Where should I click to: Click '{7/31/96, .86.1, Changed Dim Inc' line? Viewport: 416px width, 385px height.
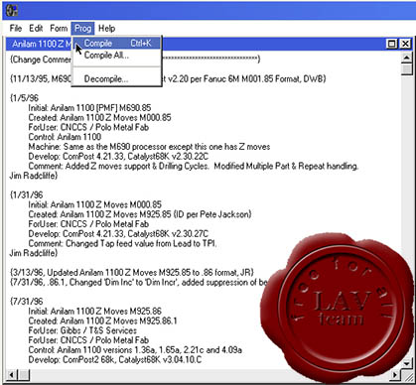click(138, 282)
